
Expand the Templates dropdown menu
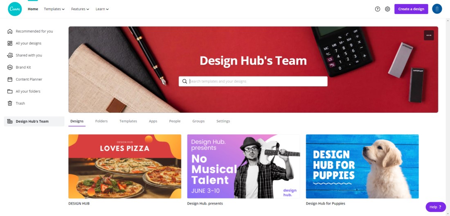click(54, 9)
